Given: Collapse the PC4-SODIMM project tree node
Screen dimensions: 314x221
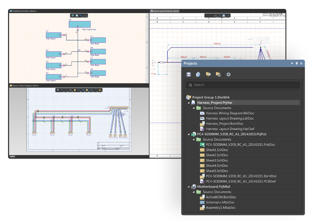Looking at the screenshot, I should (189, 134).
